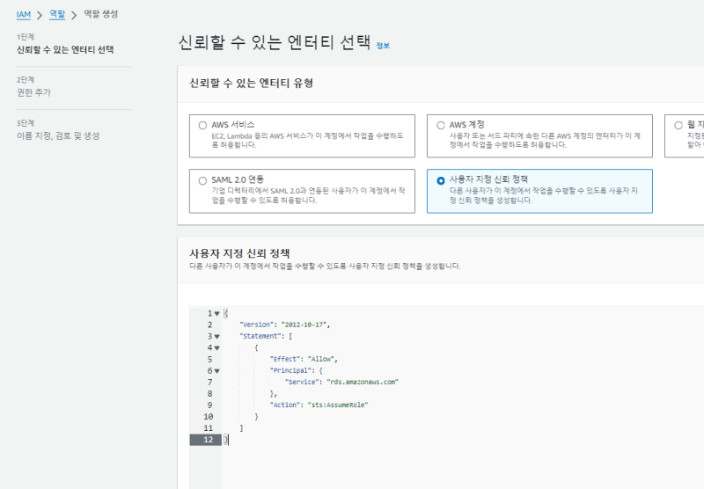Screen dimensions: 704x489
Task: Select the AWS 계정 radio option
Action: click(440, 126)
